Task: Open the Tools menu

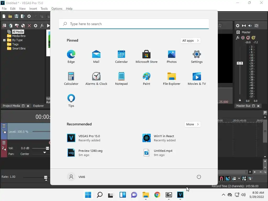Action: (x=44, y=9)
